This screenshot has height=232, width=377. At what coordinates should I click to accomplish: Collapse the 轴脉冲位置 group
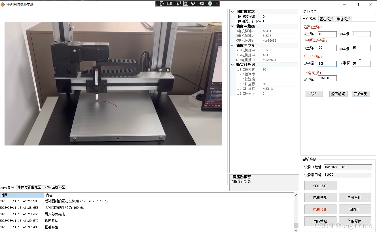(x=232, y=45)
